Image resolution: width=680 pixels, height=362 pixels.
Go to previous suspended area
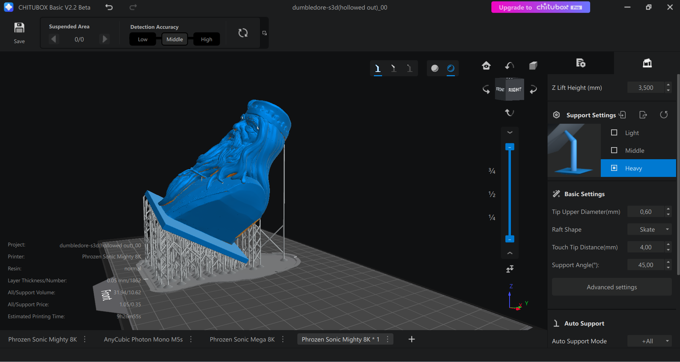pyautogui.click(x=54, y=39)
